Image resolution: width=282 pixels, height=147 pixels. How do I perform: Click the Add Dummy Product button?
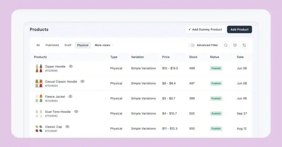coord(205,30)
